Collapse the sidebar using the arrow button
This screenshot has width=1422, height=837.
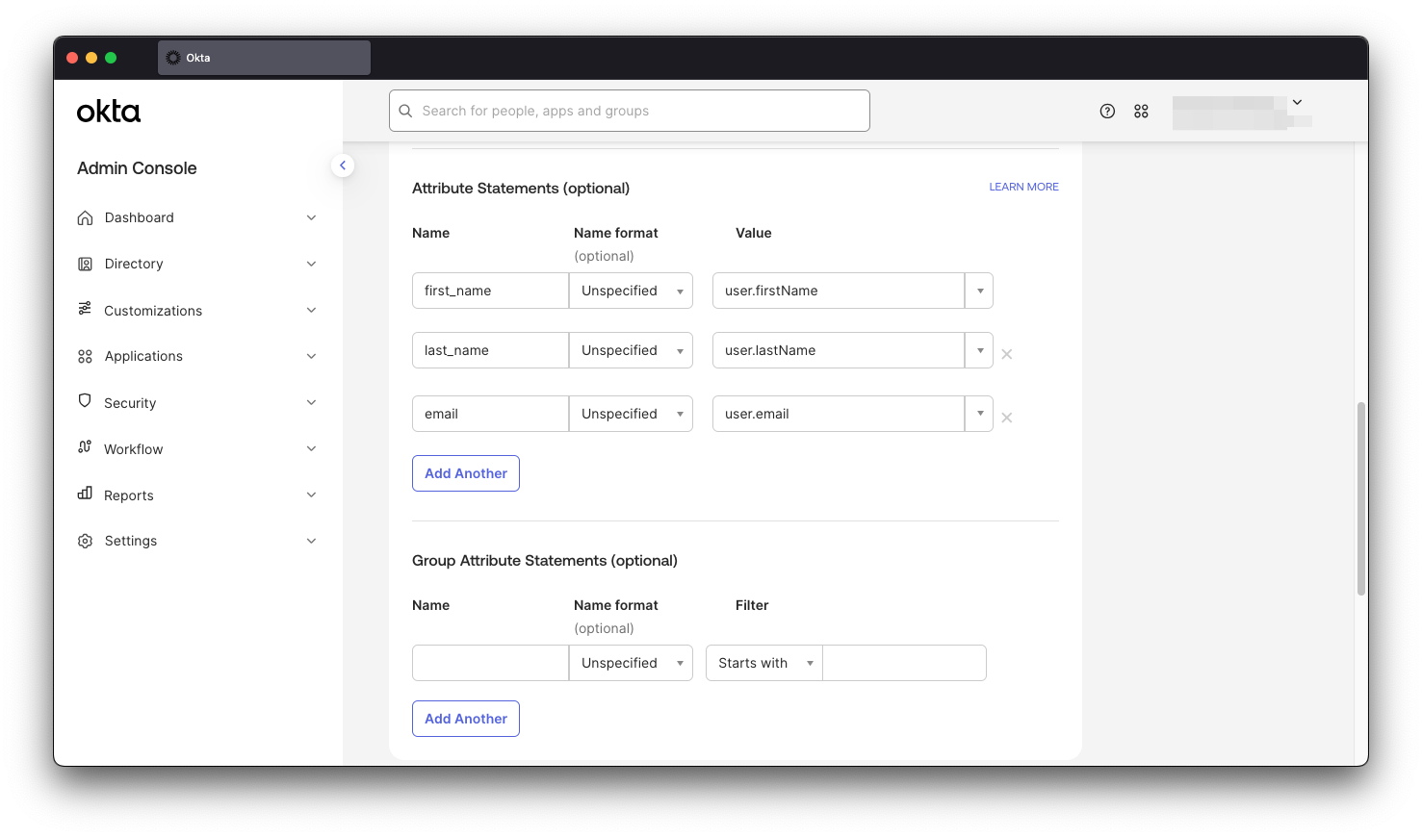click(x=343, y=165)
